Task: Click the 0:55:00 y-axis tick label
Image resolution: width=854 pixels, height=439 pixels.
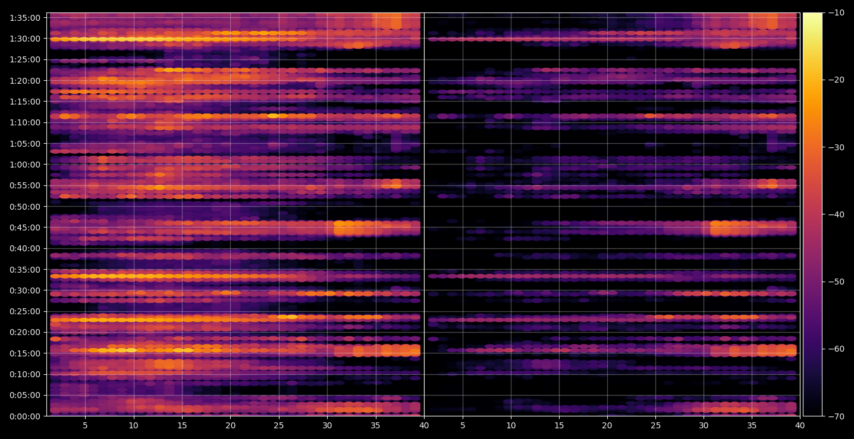Action: 24,185
